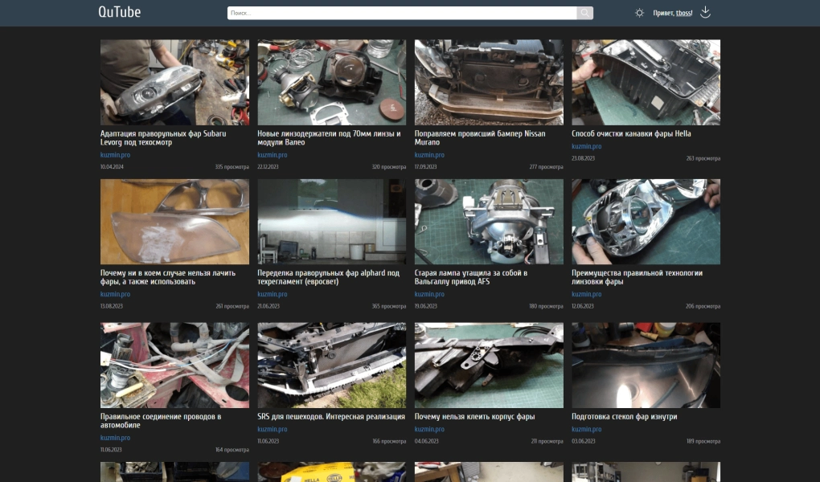Open the Subaru Levorg headlights video thumbnail
The image size is (820, 482).
(174, 82)
